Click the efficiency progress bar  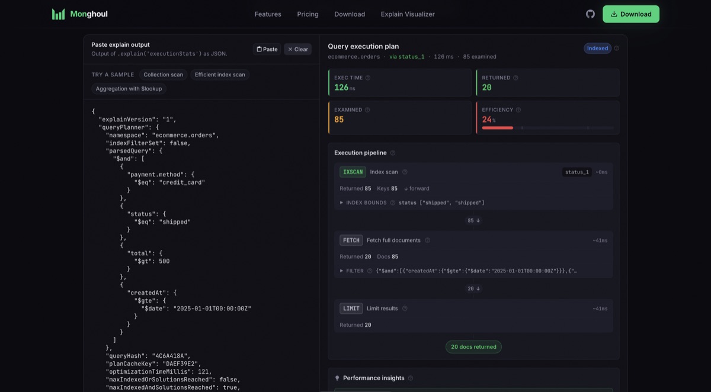coord(549,128)
